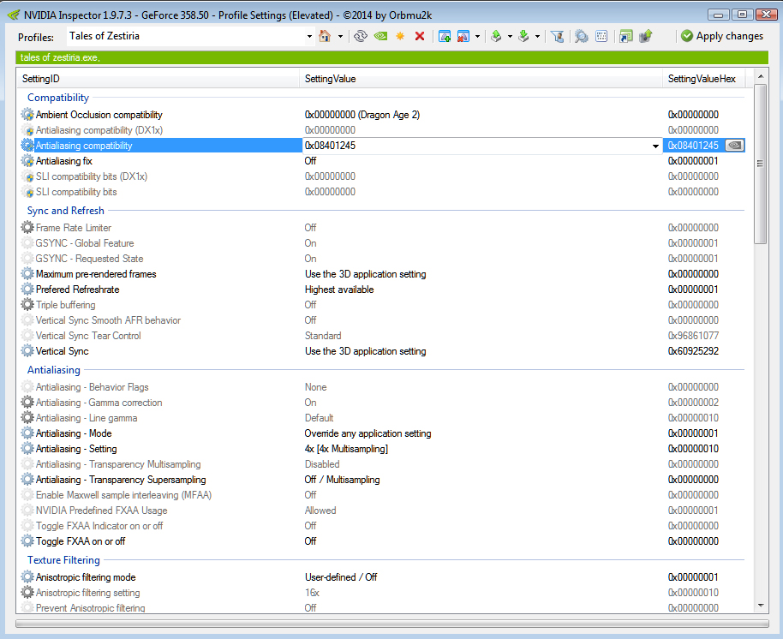
Task: Select Antialiasing - Behavior Flags row
Action: 383,387
